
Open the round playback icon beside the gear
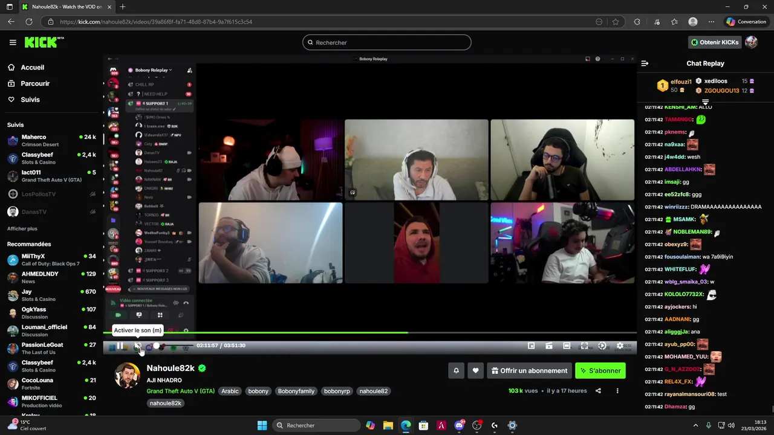tap(602, 346)
